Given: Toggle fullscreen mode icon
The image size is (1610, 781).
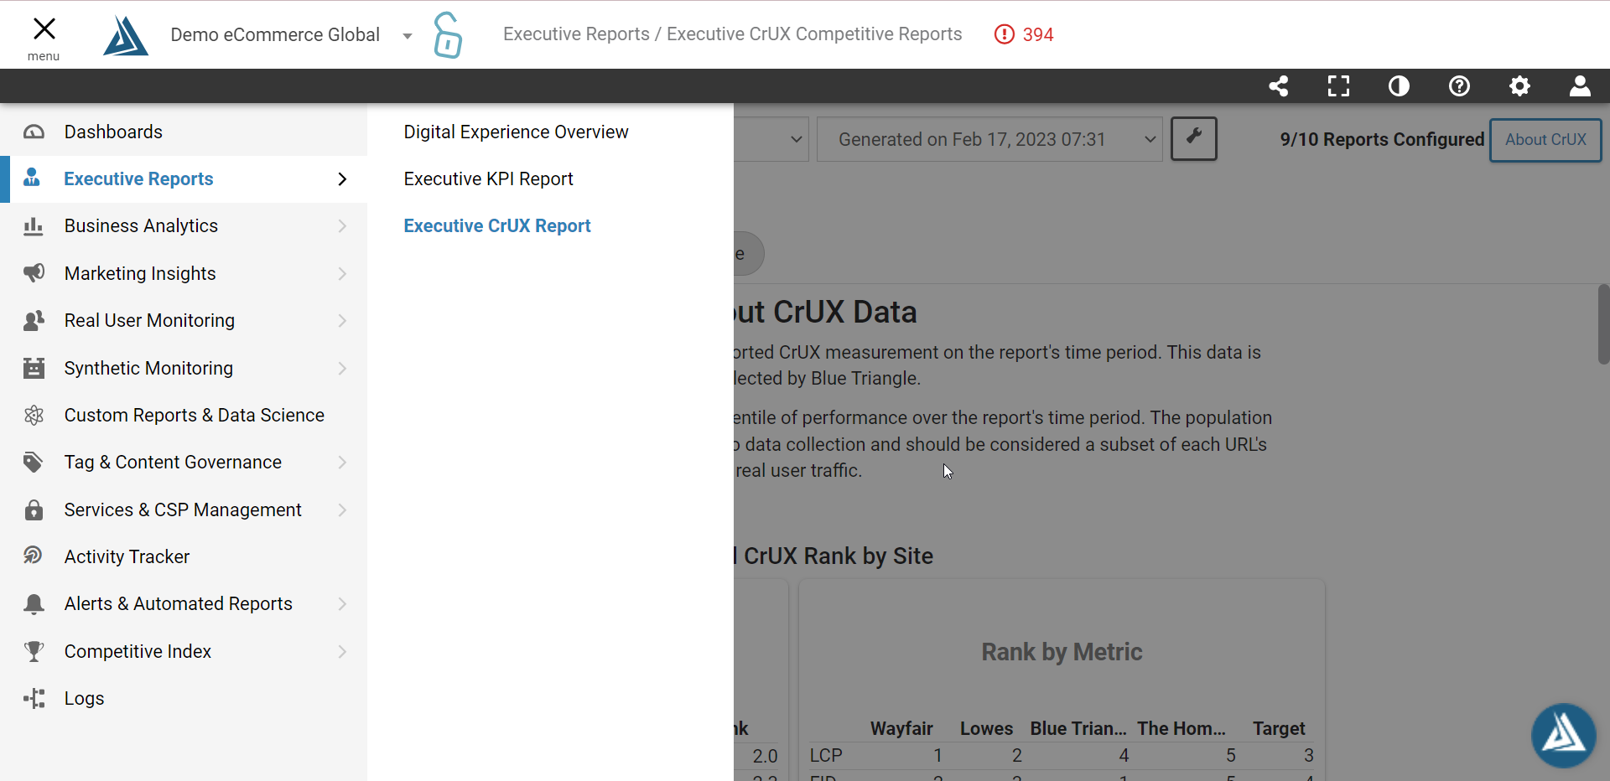Looking at the screenshot, I should [x=1339, y=86].
